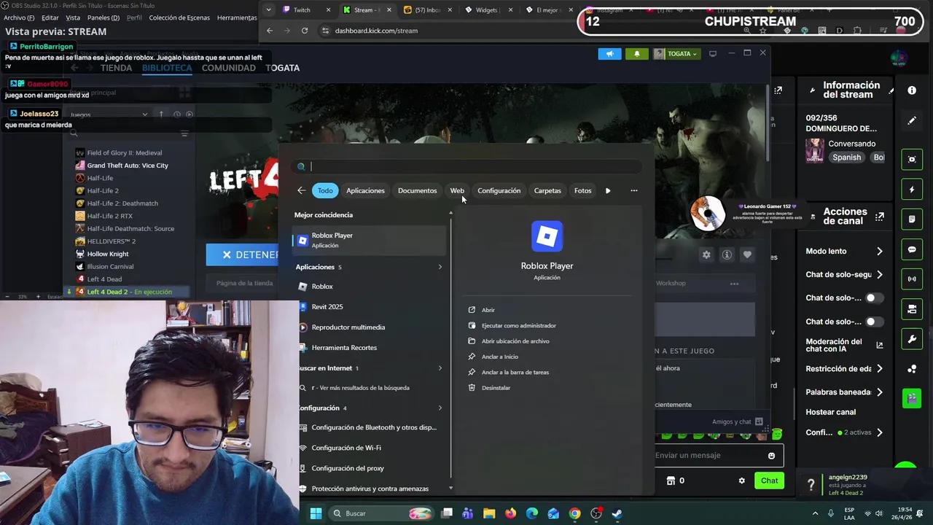Switch to Twitch browser tab

pyautogui.click(x=301, y=10)
